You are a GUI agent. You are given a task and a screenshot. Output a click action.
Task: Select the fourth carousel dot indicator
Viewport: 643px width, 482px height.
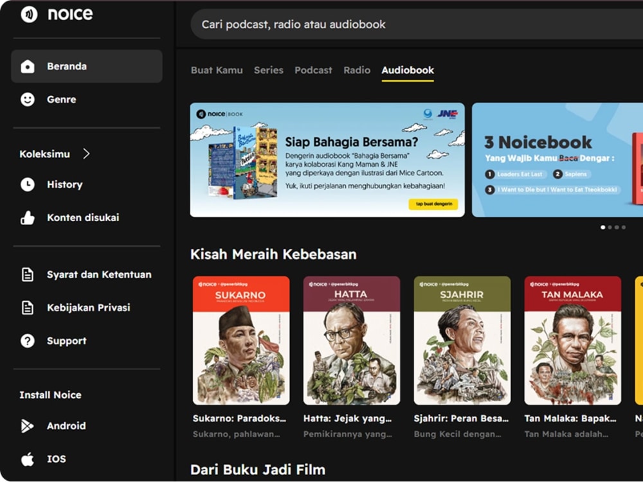tap(624, 227)
